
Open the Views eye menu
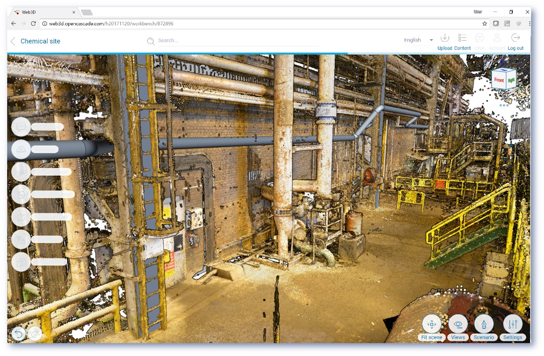coord(458,324)
